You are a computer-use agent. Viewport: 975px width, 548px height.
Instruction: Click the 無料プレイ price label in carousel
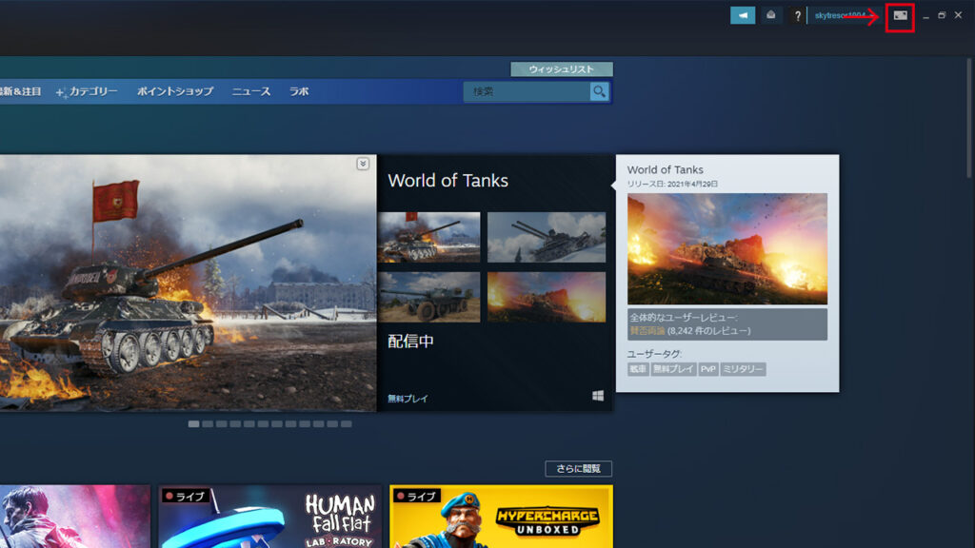[408, 399]
